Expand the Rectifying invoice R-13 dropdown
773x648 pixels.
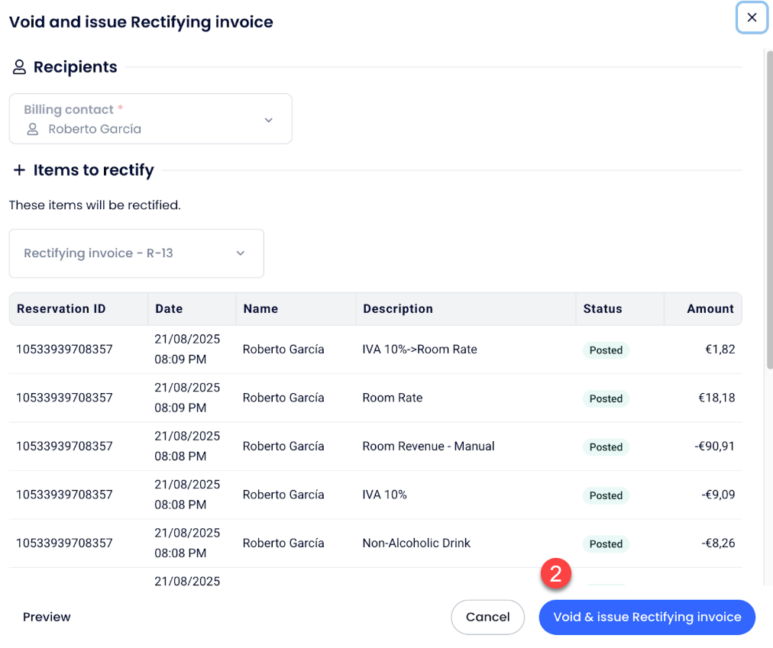coord(136,253)
